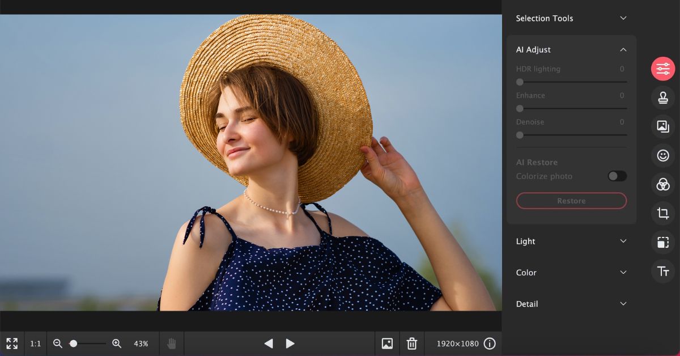Set zoom to 1:1
The image size is (680, 356).
point(36,344)
